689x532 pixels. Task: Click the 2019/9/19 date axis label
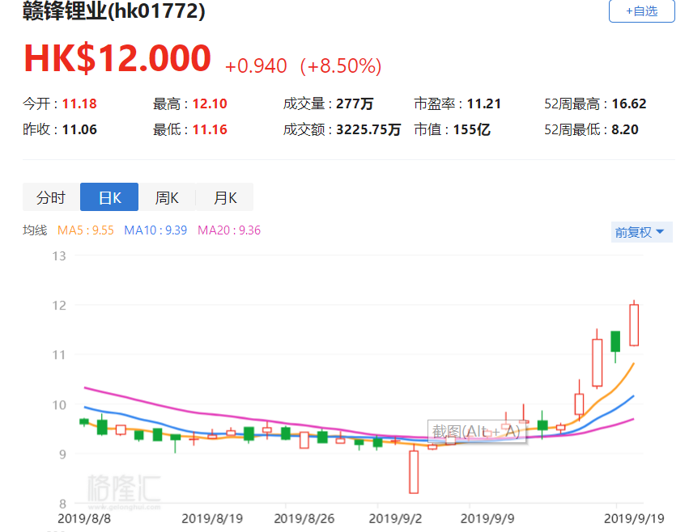634,519
